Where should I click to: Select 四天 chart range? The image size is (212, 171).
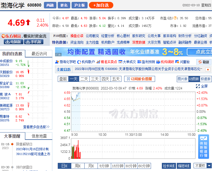[105, 79]
